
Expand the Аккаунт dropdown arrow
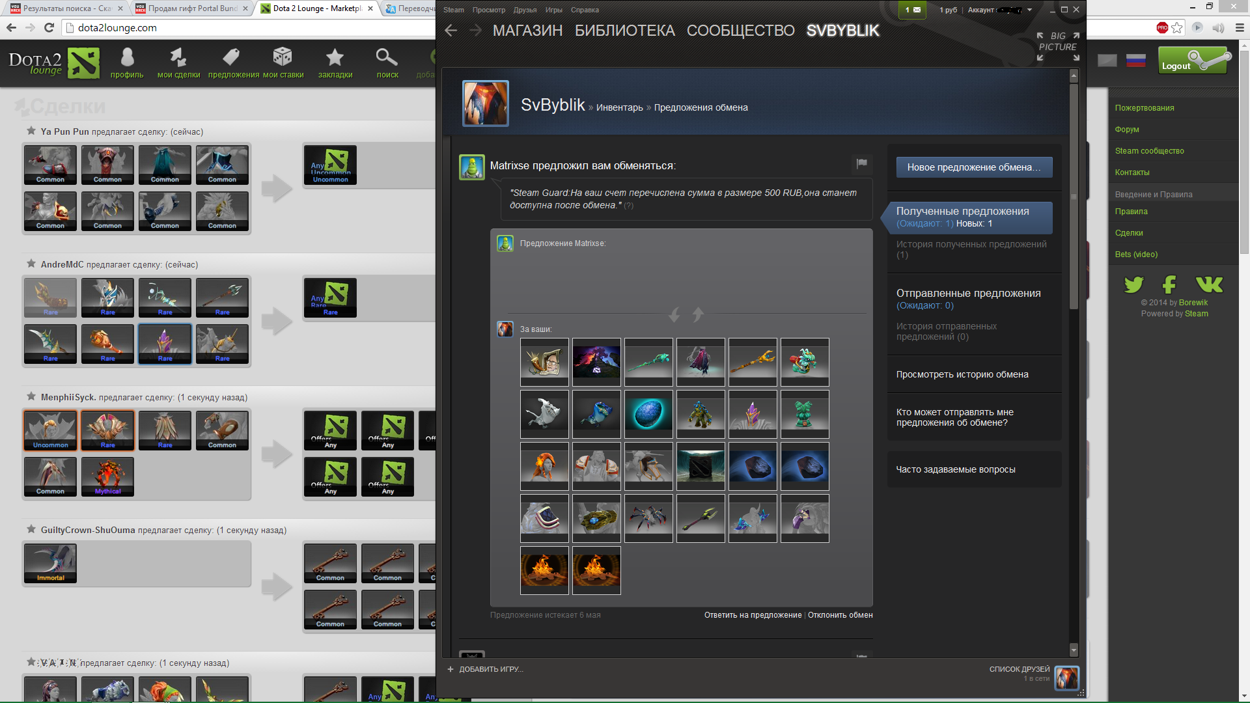pos(1029,10)
